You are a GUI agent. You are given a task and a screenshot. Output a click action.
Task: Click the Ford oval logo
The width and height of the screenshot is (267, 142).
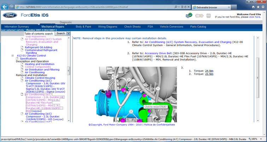coord(10,15)
